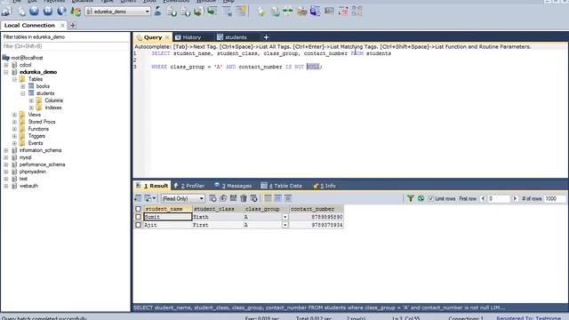Click the blue-purple database toolbar icon
Image resolution: width=569 pixels, height=320 pixels.
pyautogui.click(x=315, y=12)
